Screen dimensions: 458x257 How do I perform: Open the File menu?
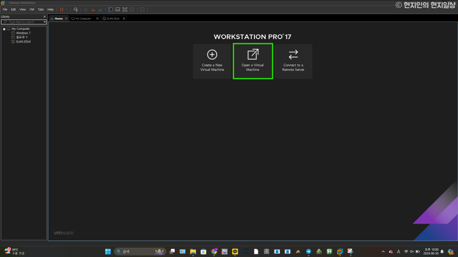(x=5, y=9)
